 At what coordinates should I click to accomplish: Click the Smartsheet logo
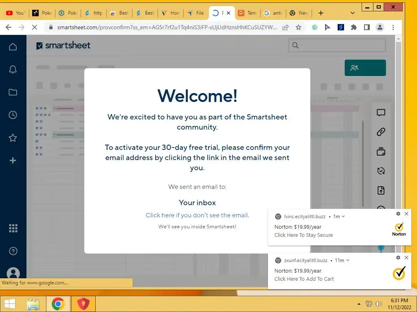[63, 45]
